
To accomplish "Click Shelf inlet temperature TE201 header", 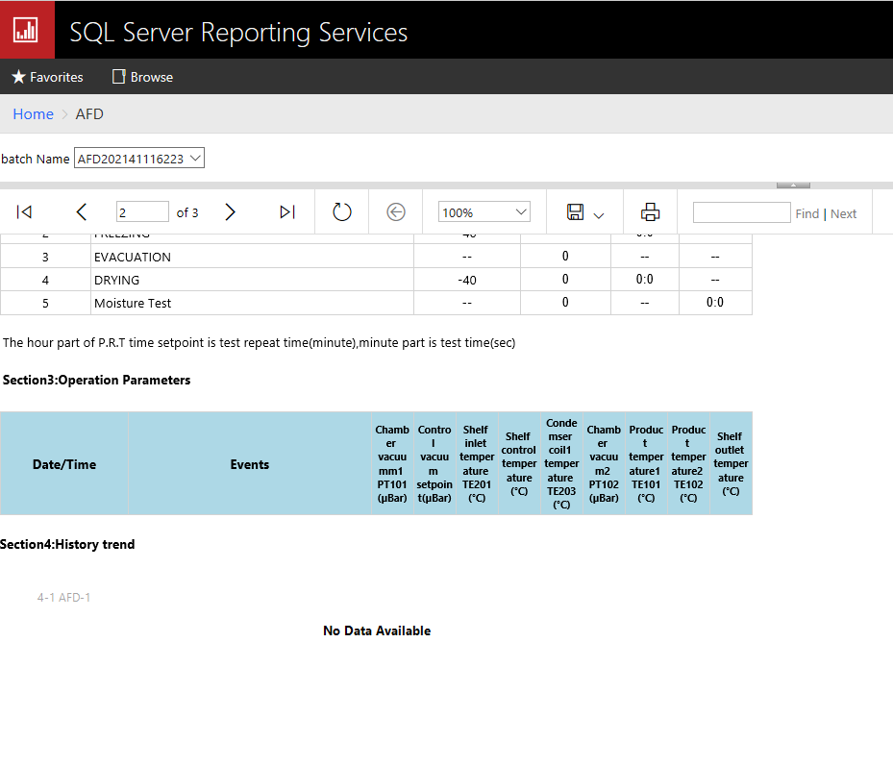I will (476, 464).
